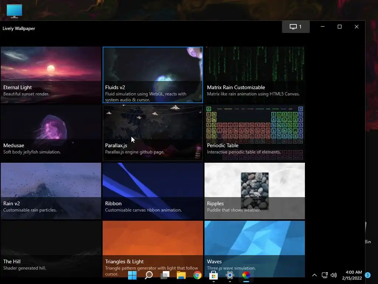The height and width of the screenshot is (284, 378).
Task: Click the volume speaker icon in tray
Action: tap(334, 275)
